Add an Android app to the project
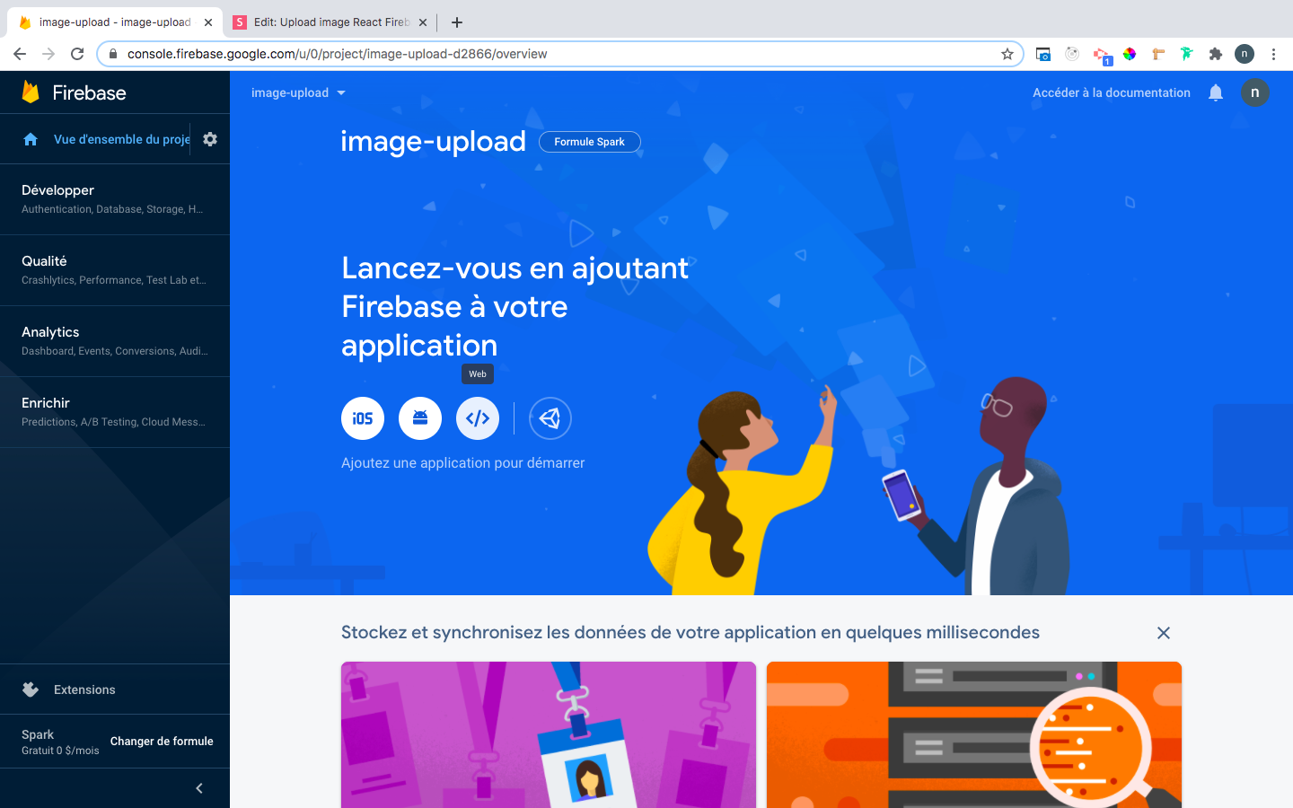Screen dimensions: 1293x808 point(420,418)
